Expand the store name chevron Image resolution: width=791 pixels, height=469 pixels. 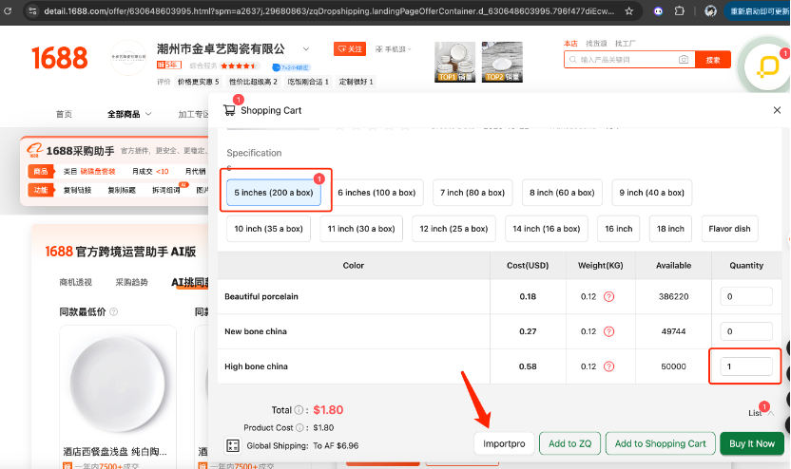pyautogui.click(x=306, y=48)
